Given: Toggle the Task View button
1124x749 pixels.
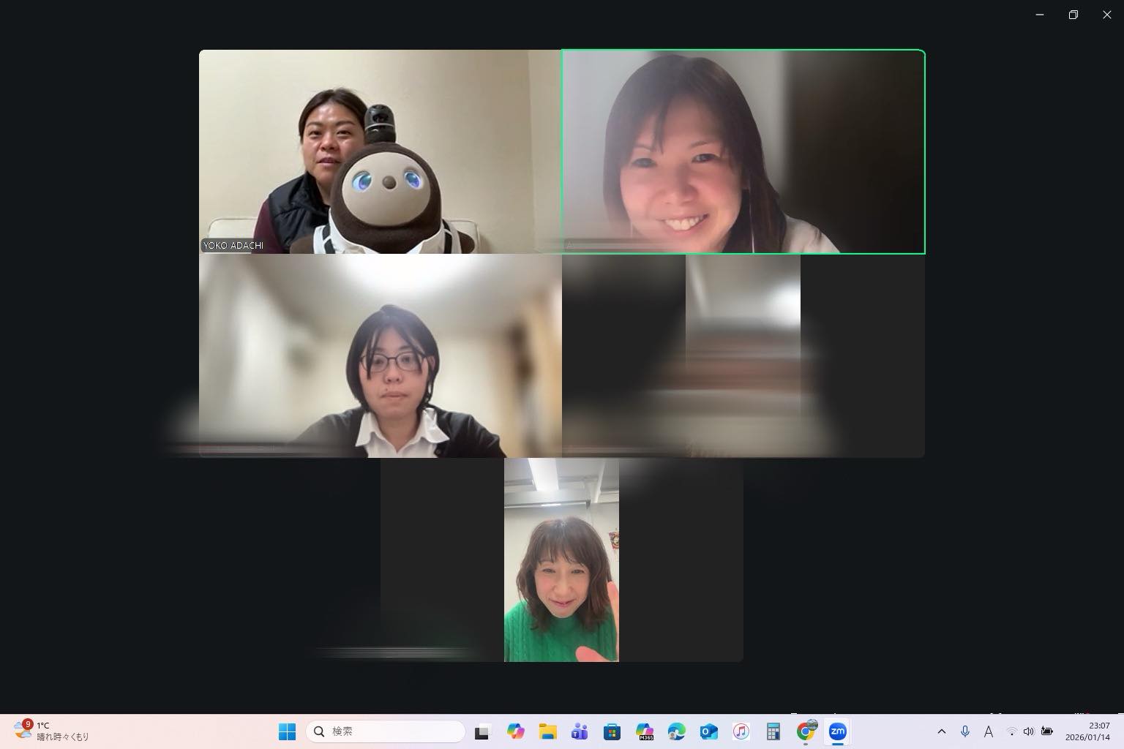Looking at the screenshot, I should pos(482,731).
